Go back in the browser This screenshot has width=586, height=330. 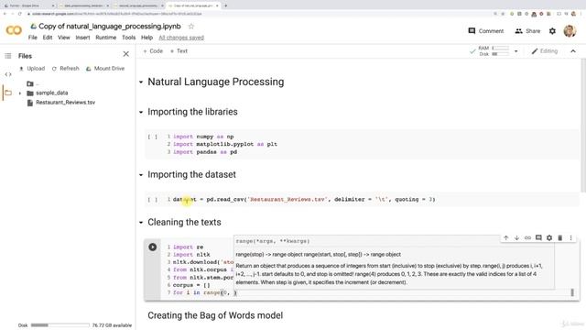click(5, 14)
